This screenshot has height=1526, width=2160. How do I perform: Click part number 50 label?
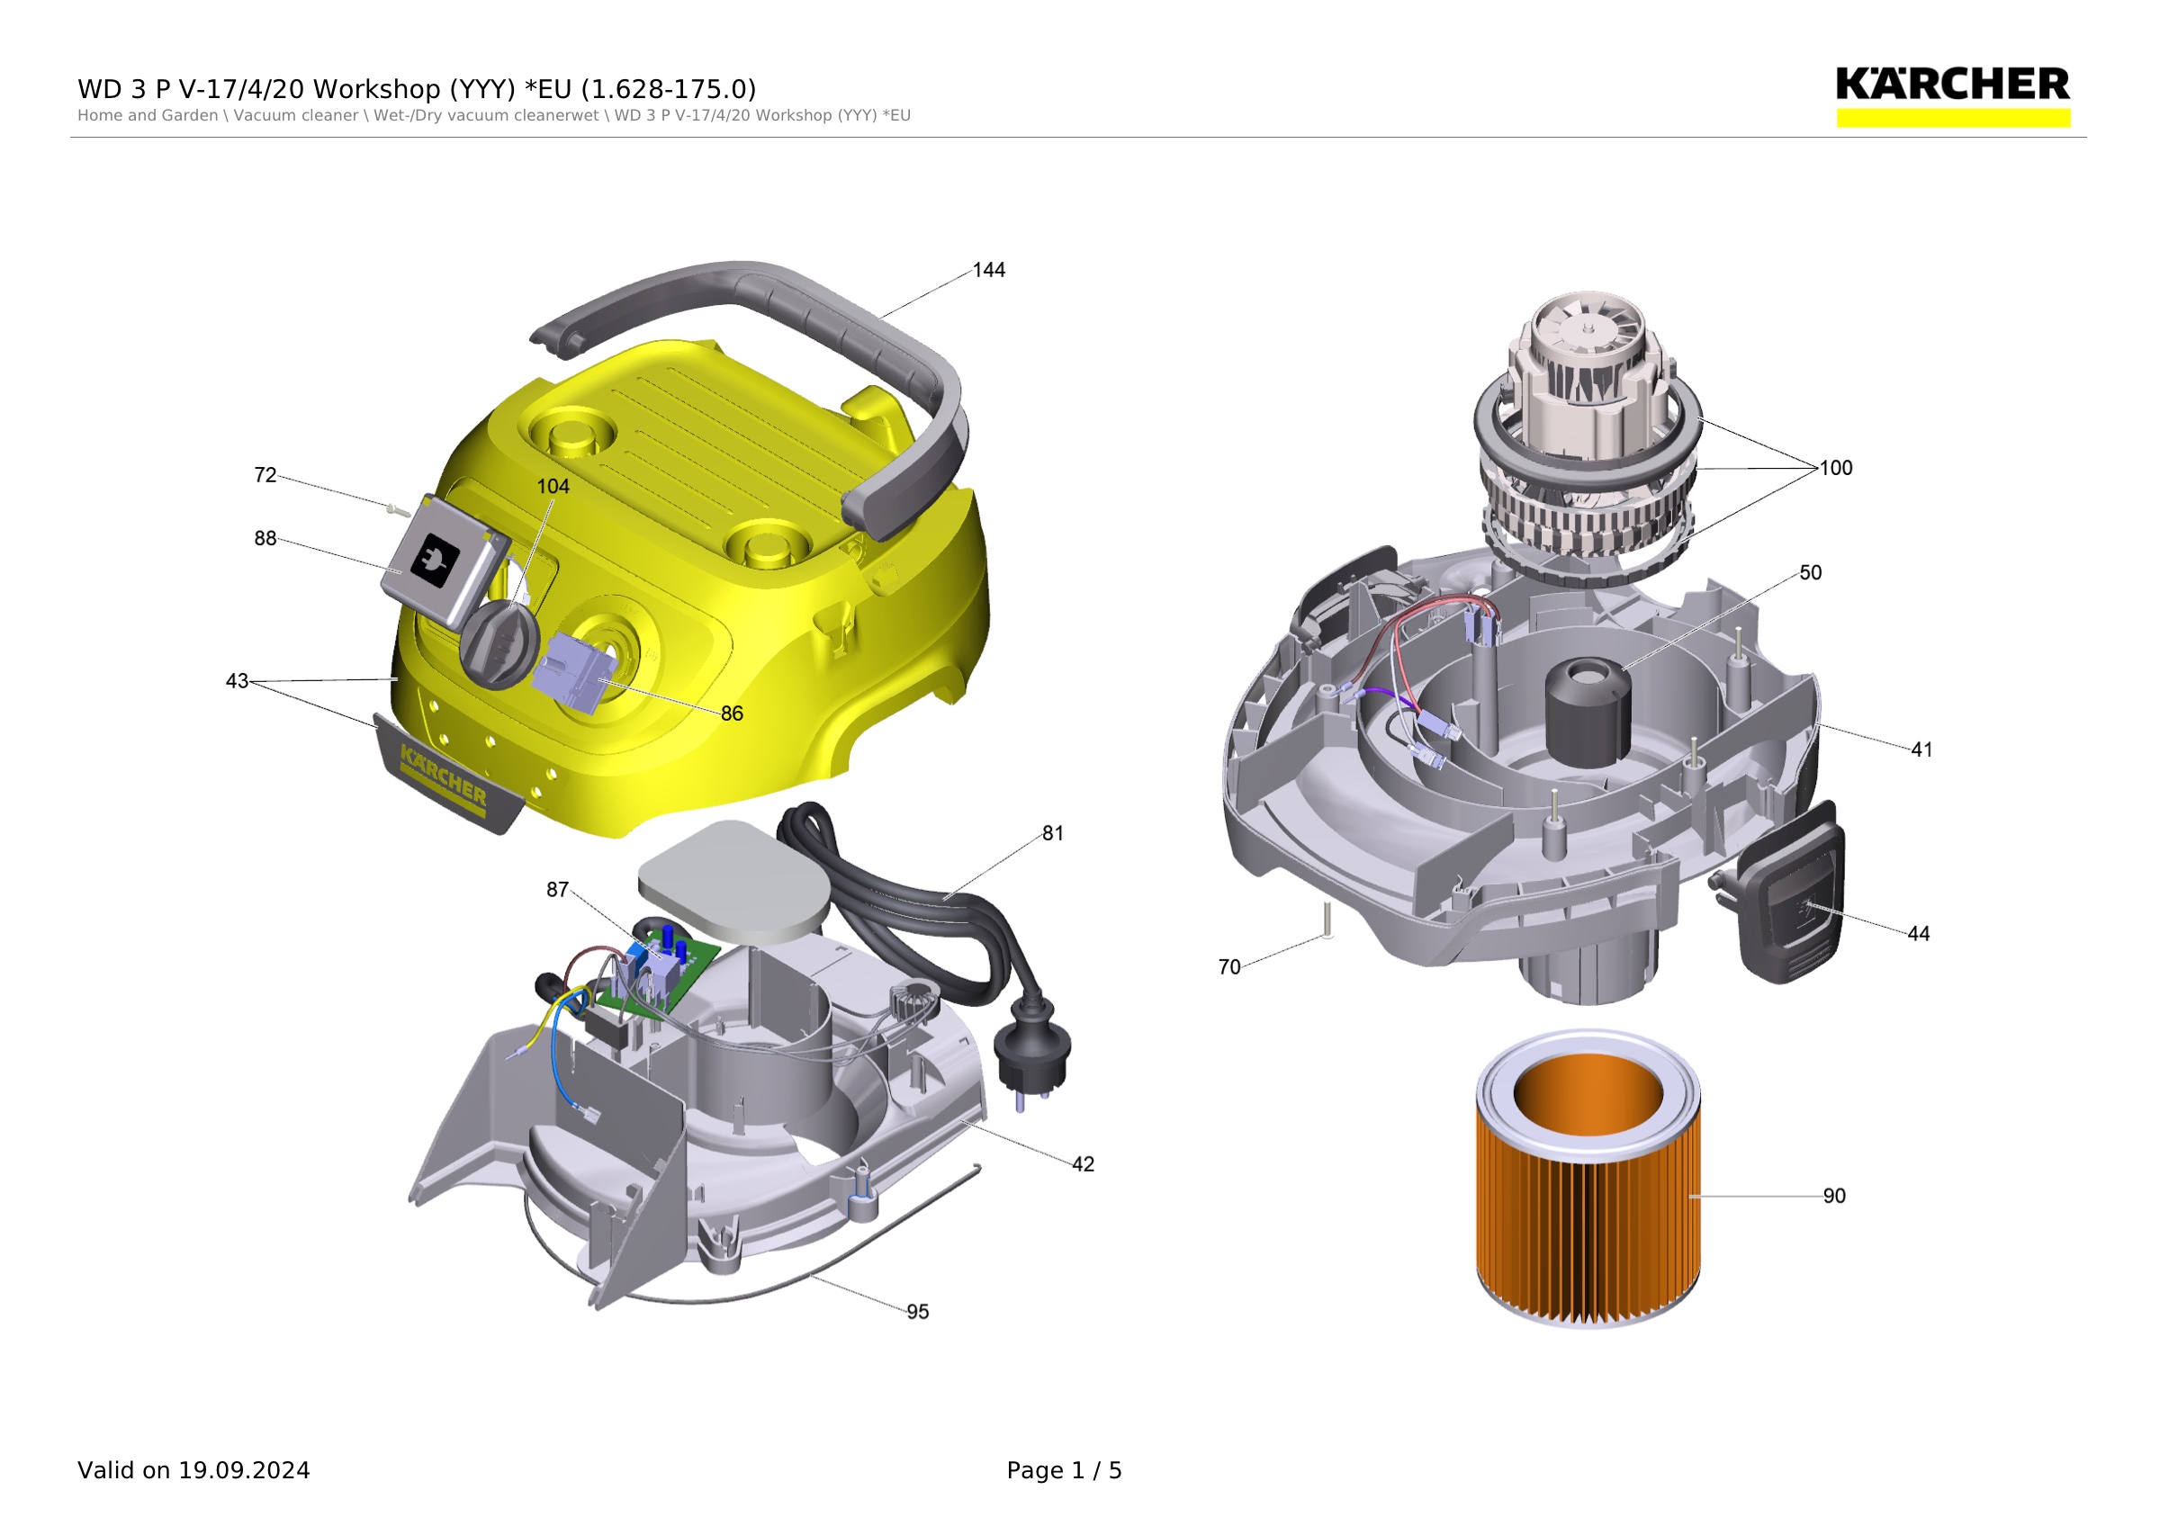coord(1810,573)
